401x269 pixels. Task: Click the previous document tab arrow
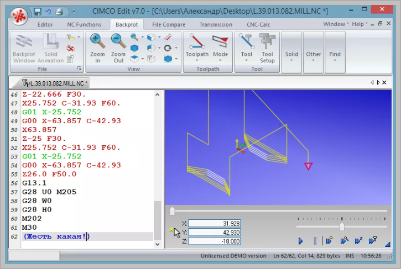coord(372,82)
